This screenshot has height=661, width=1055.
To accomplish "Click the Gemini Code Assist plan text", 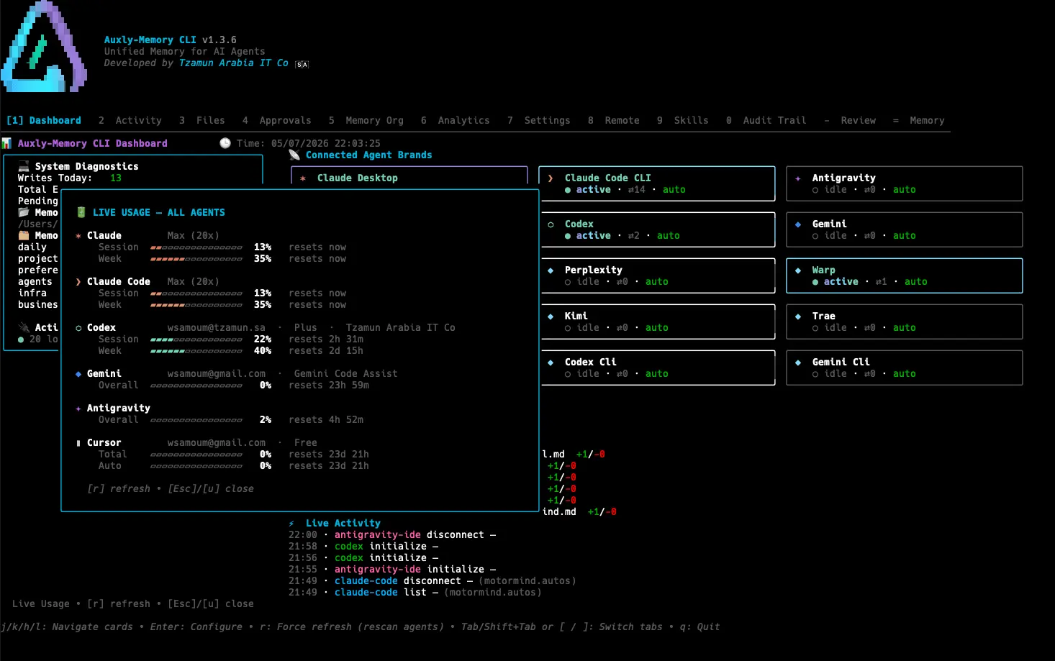I will click(x=346, y=374).
